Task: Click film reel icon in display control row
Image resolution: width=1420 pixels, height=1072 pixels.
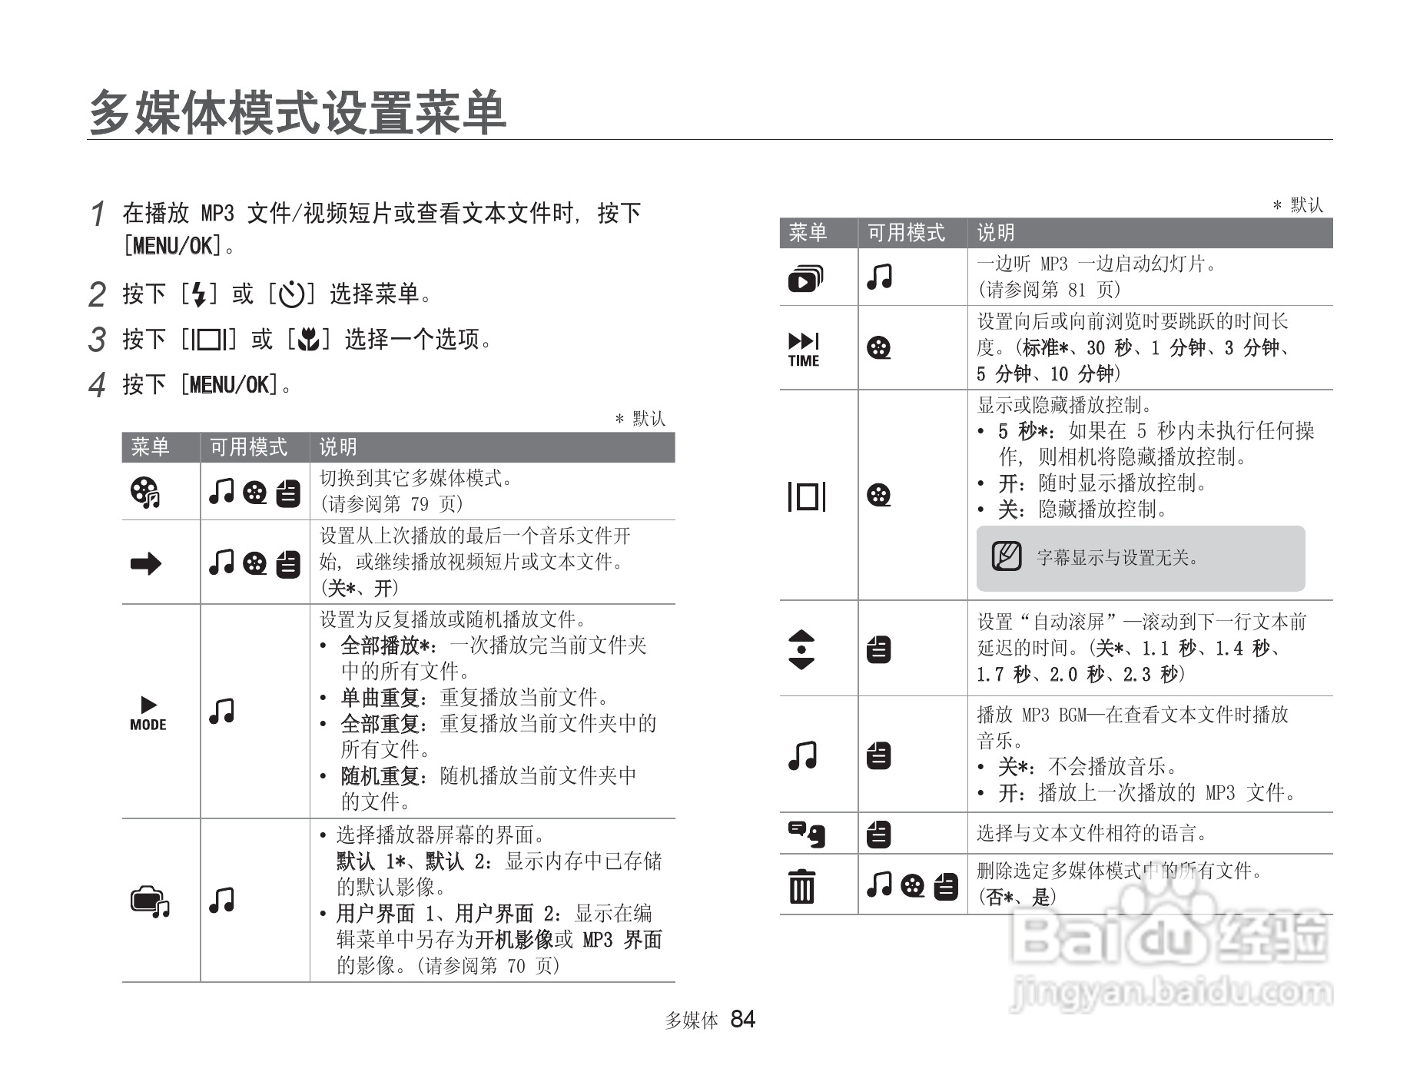Action: [x=878, y=495]
